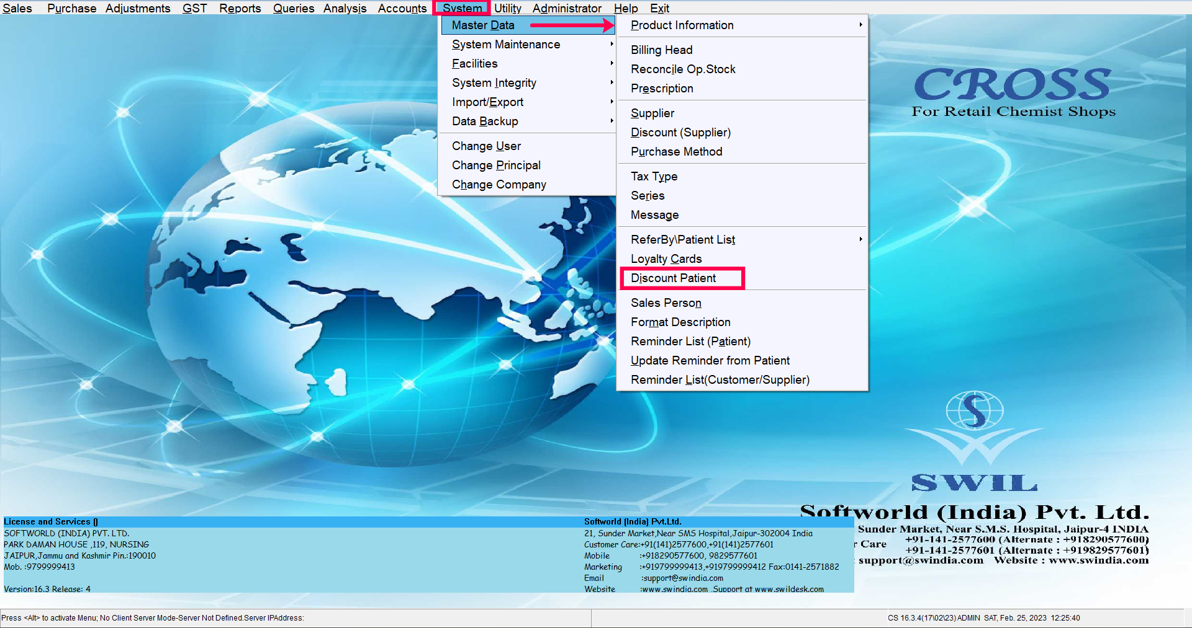Click Exit in the menu bar
This screenshot has height=628, width=1192.
659,8
